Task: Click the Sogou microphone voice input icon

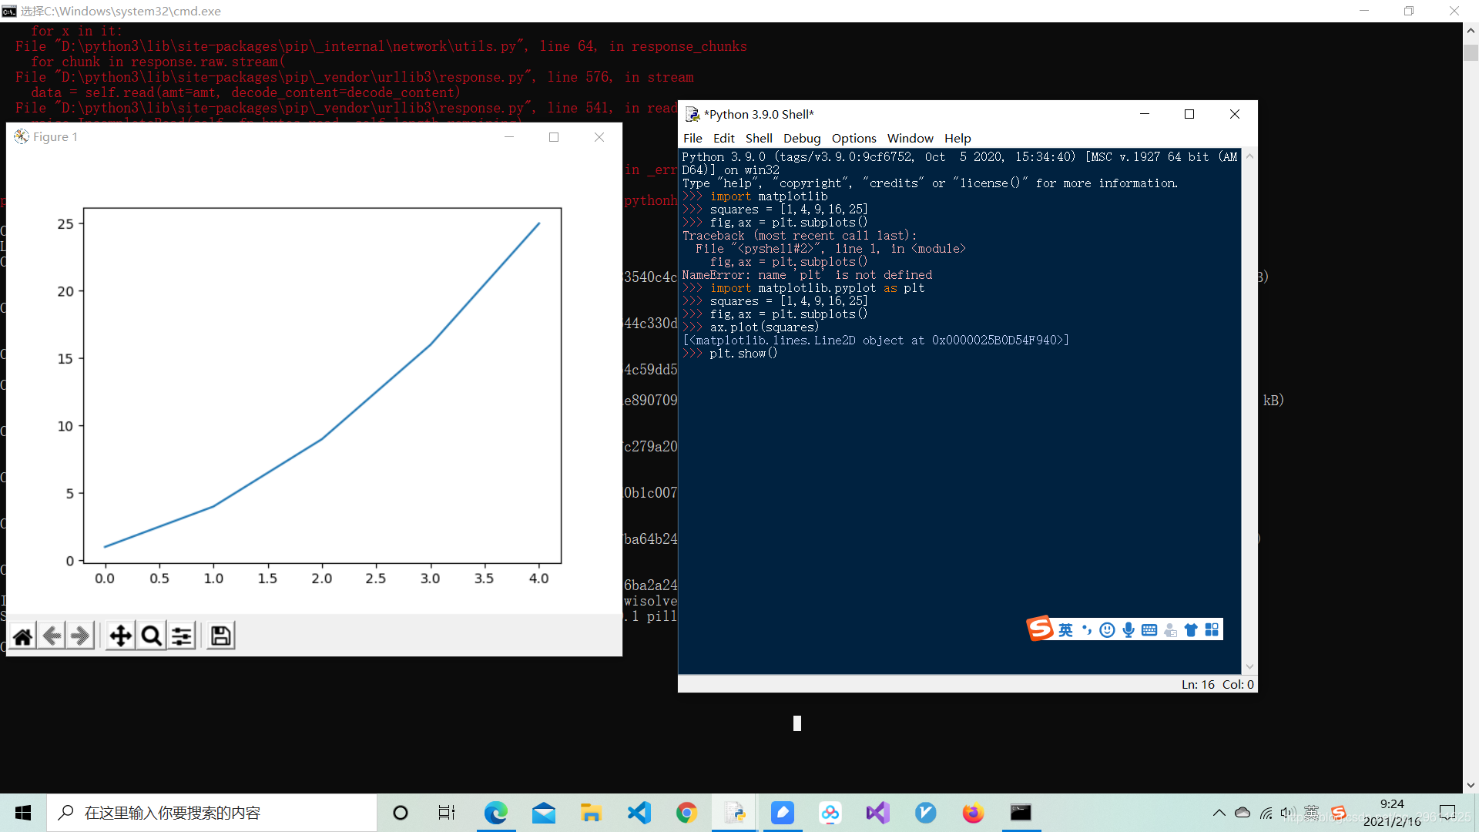Action: tap(1129, 630)
